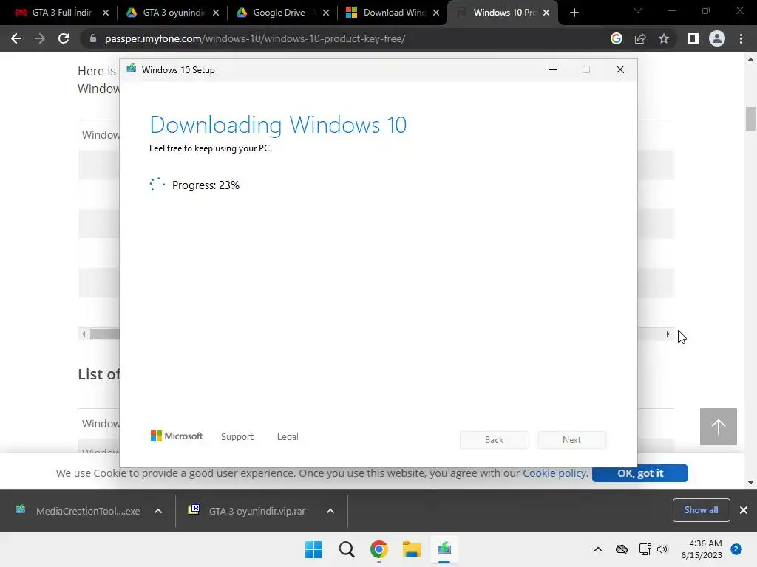The image size is (757, 567).
Task: Open taskbar Search
Action: pos(346,549)
